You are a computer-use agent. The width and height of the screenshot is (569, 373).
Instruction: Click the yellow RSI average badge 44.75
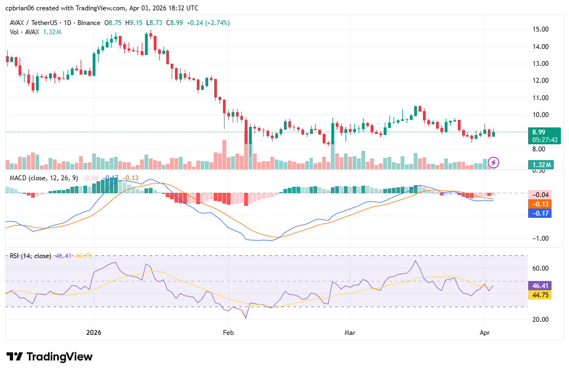(x=541, y=294)
